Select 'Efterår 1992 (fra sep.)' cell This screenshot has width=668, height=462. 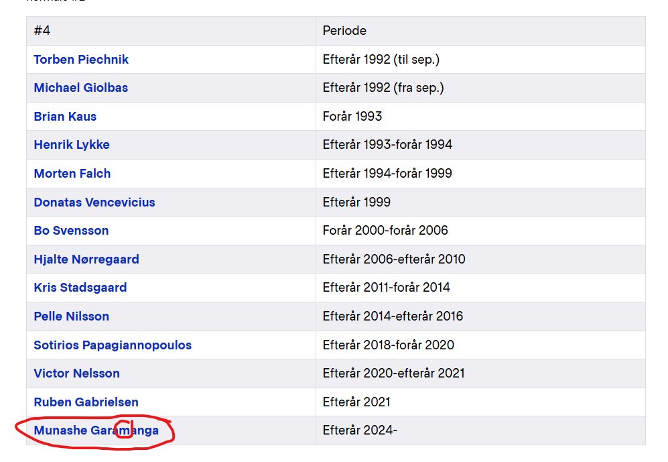pos(480,88)
